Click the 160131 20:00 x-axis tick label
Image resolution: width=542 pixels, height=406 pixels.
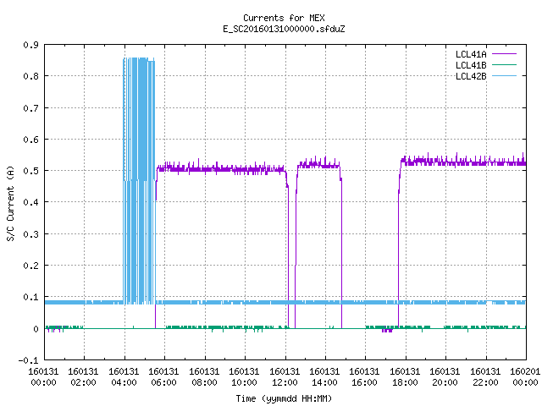(445, 377)
